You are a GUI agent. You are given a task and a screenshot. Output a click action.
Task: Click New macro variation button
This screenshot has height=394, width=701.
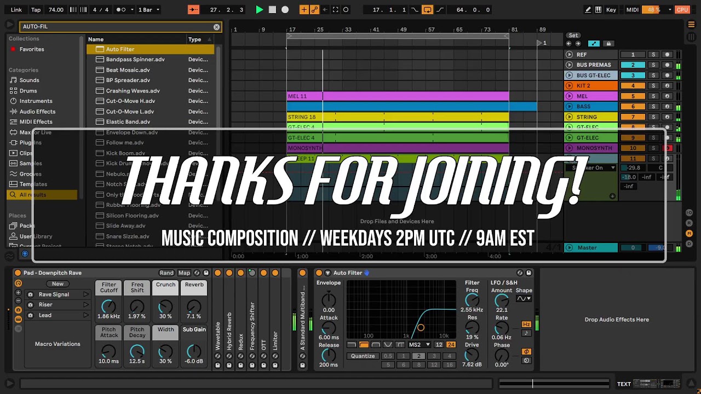58,284
